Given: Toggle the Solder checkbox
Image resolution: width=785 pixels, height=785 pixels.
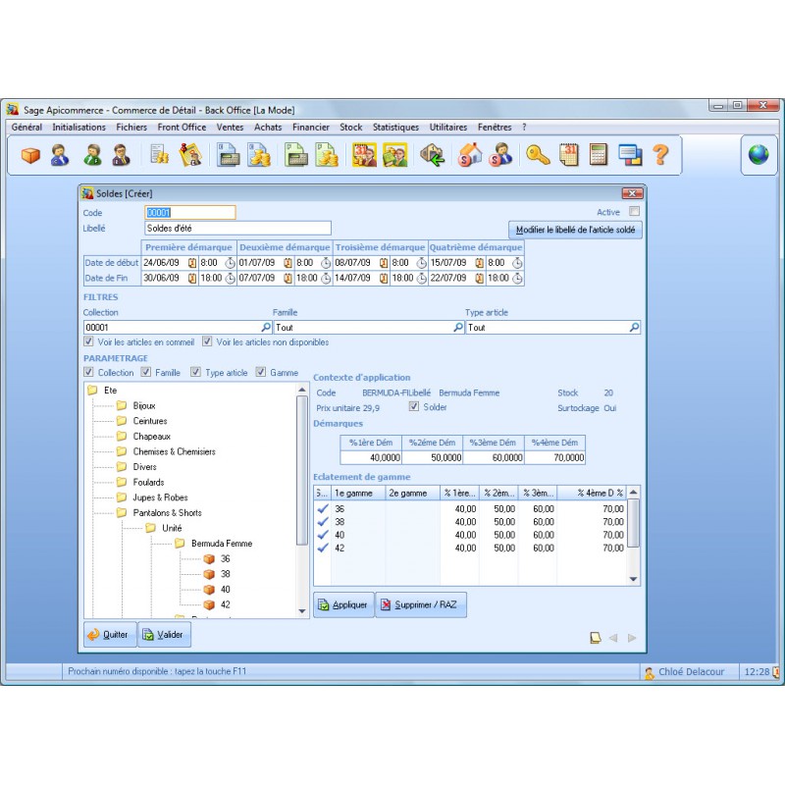Looking at the screenshot, I should (414, 406).
